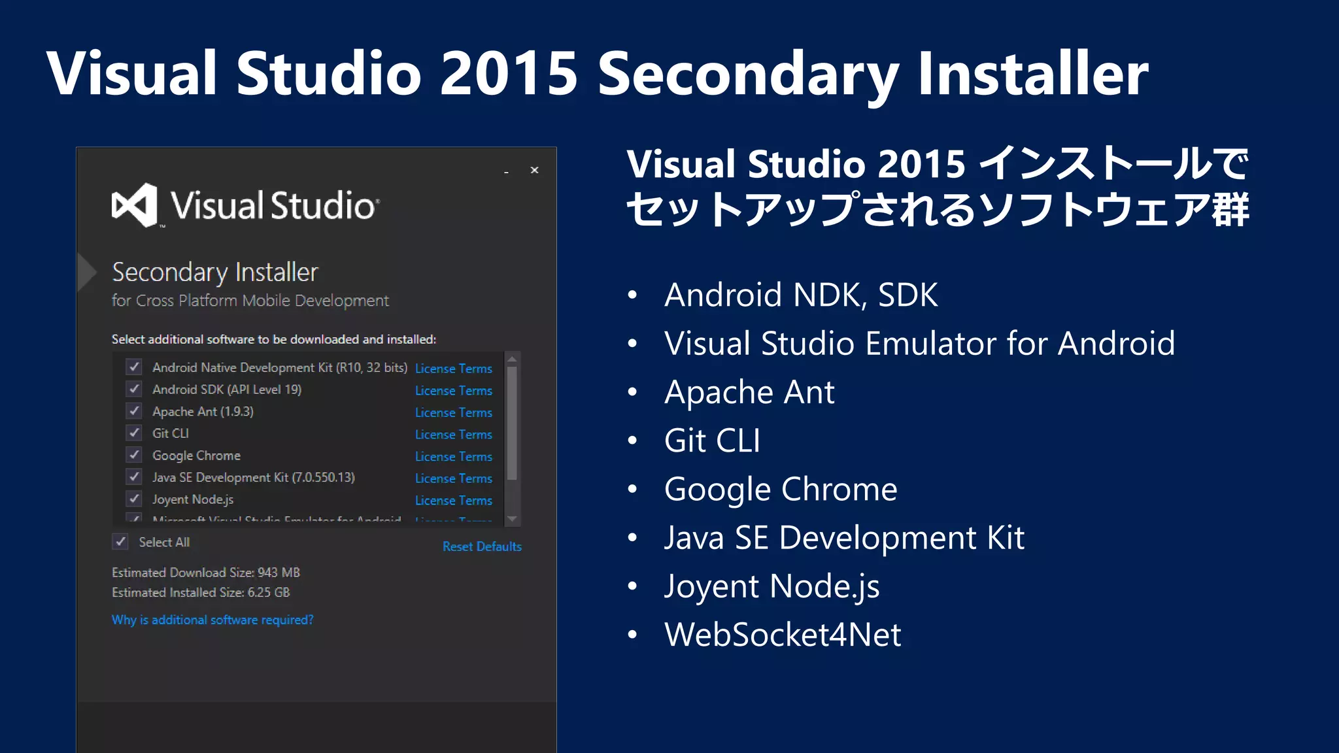Open License Terms for Google Chrome
The image size is (1339, 753).
453,457
